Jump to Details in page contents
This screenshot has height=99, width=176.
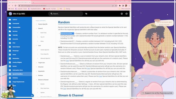click(42, 84)
